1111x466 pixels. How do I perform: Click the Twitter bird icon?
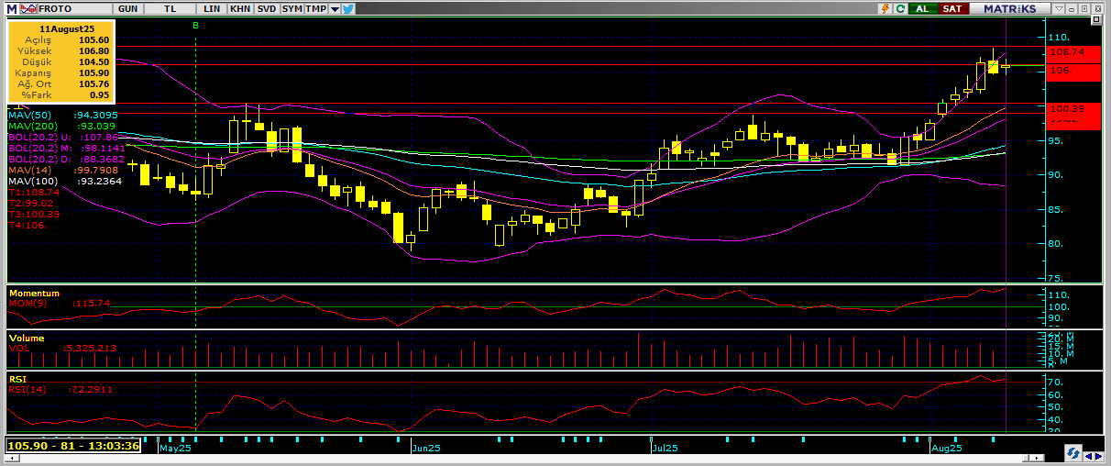tap(348, 8)
